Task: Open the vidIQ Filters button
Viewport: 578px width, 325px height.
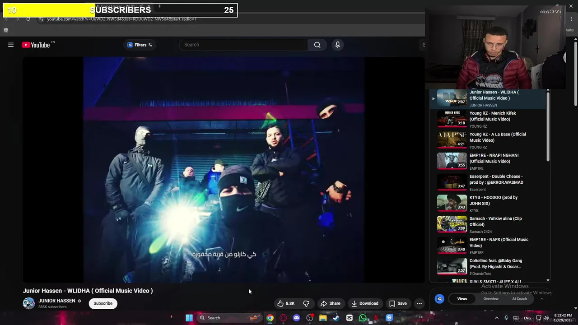Action: (x=140, y=45)
